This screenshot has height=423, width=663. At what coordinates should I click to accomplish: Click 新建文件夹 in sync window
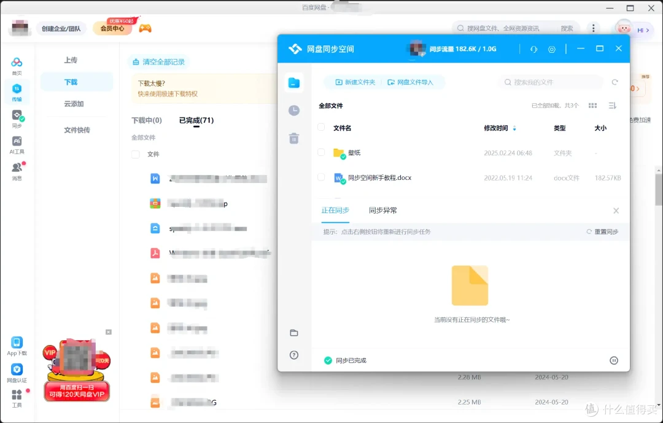click(x=355, y=82)
